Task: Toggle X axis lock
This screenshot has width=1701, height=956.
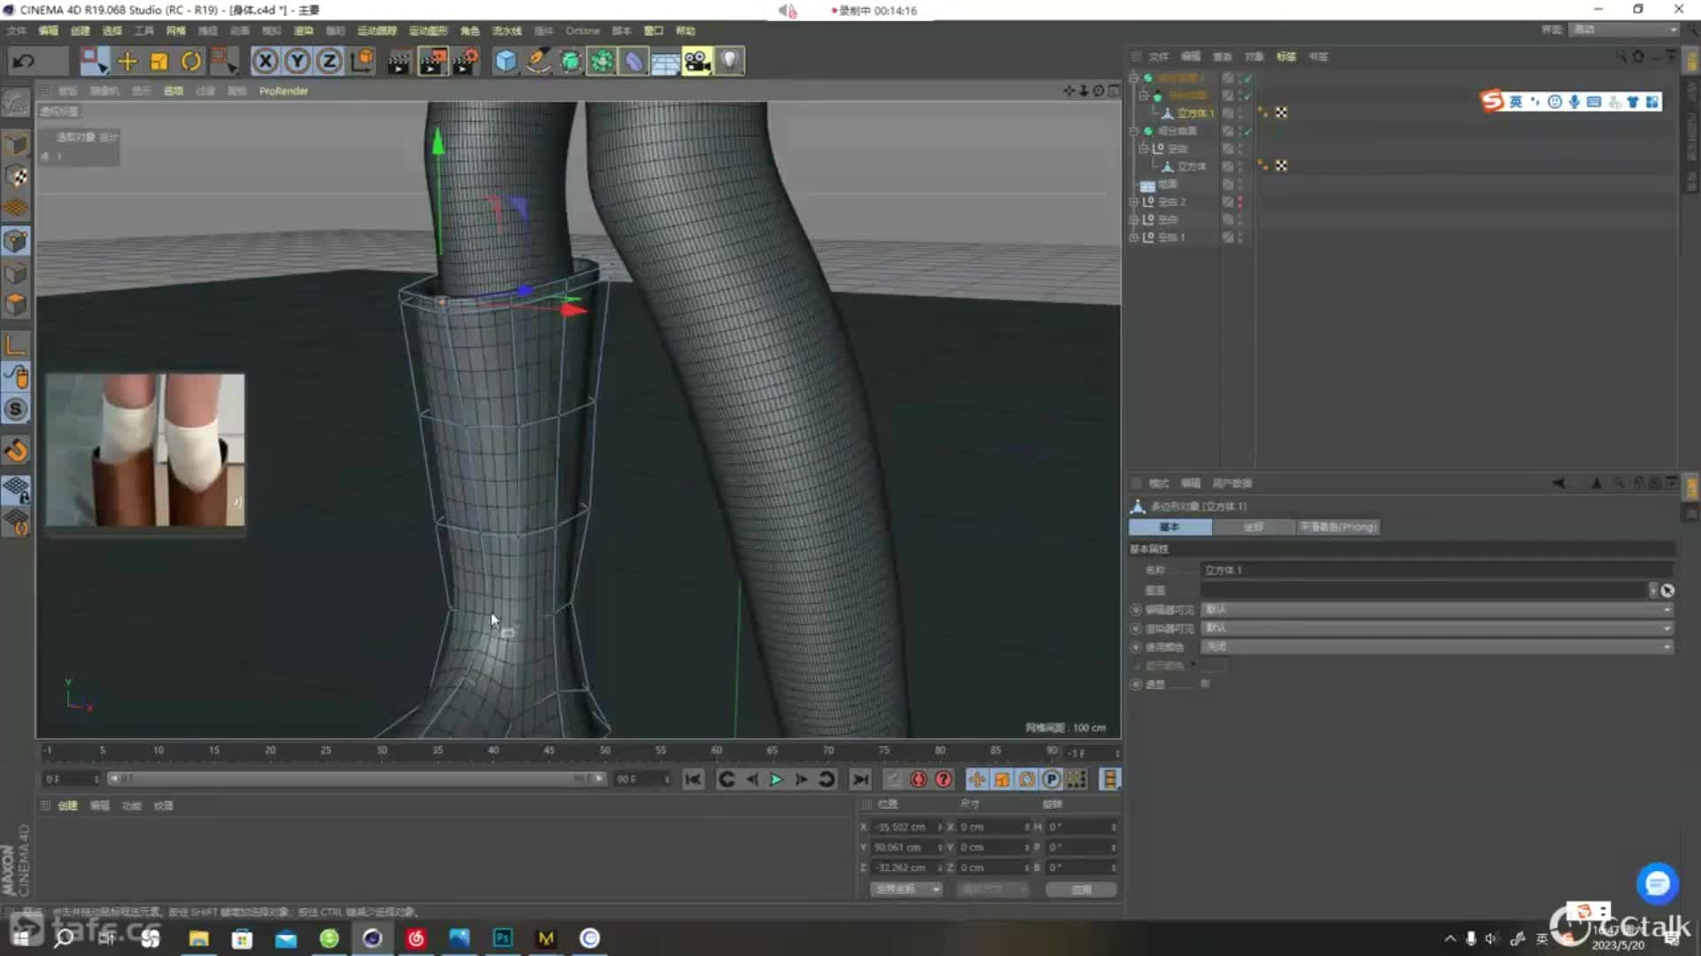Action: 265,61
